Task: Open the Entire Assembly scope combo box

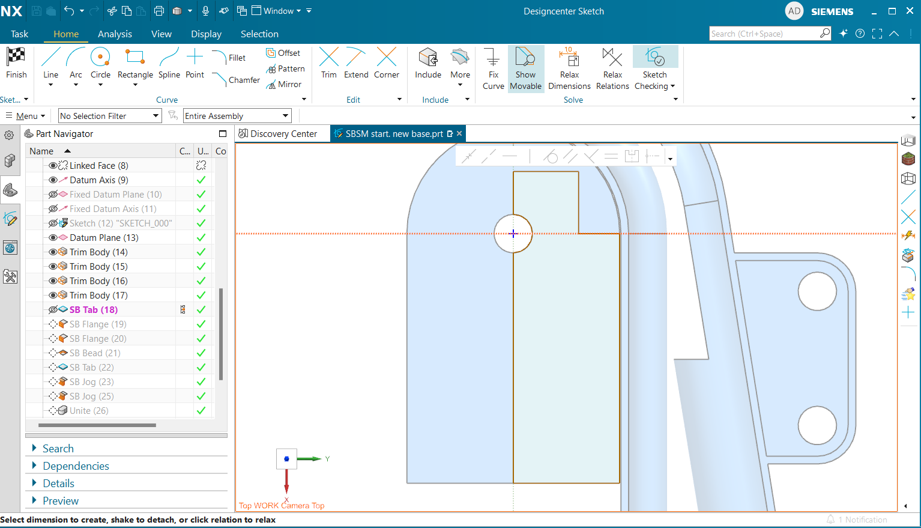Action: pos(237,116)
